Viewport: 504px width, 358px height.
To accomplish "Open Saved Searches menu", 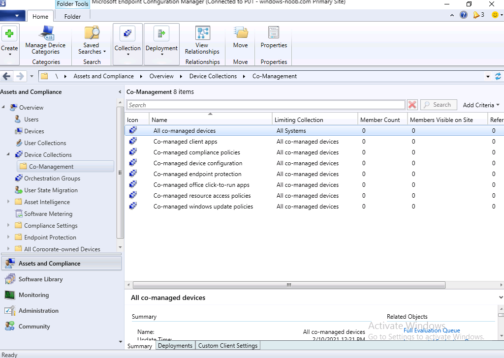I will coord(92,40).
